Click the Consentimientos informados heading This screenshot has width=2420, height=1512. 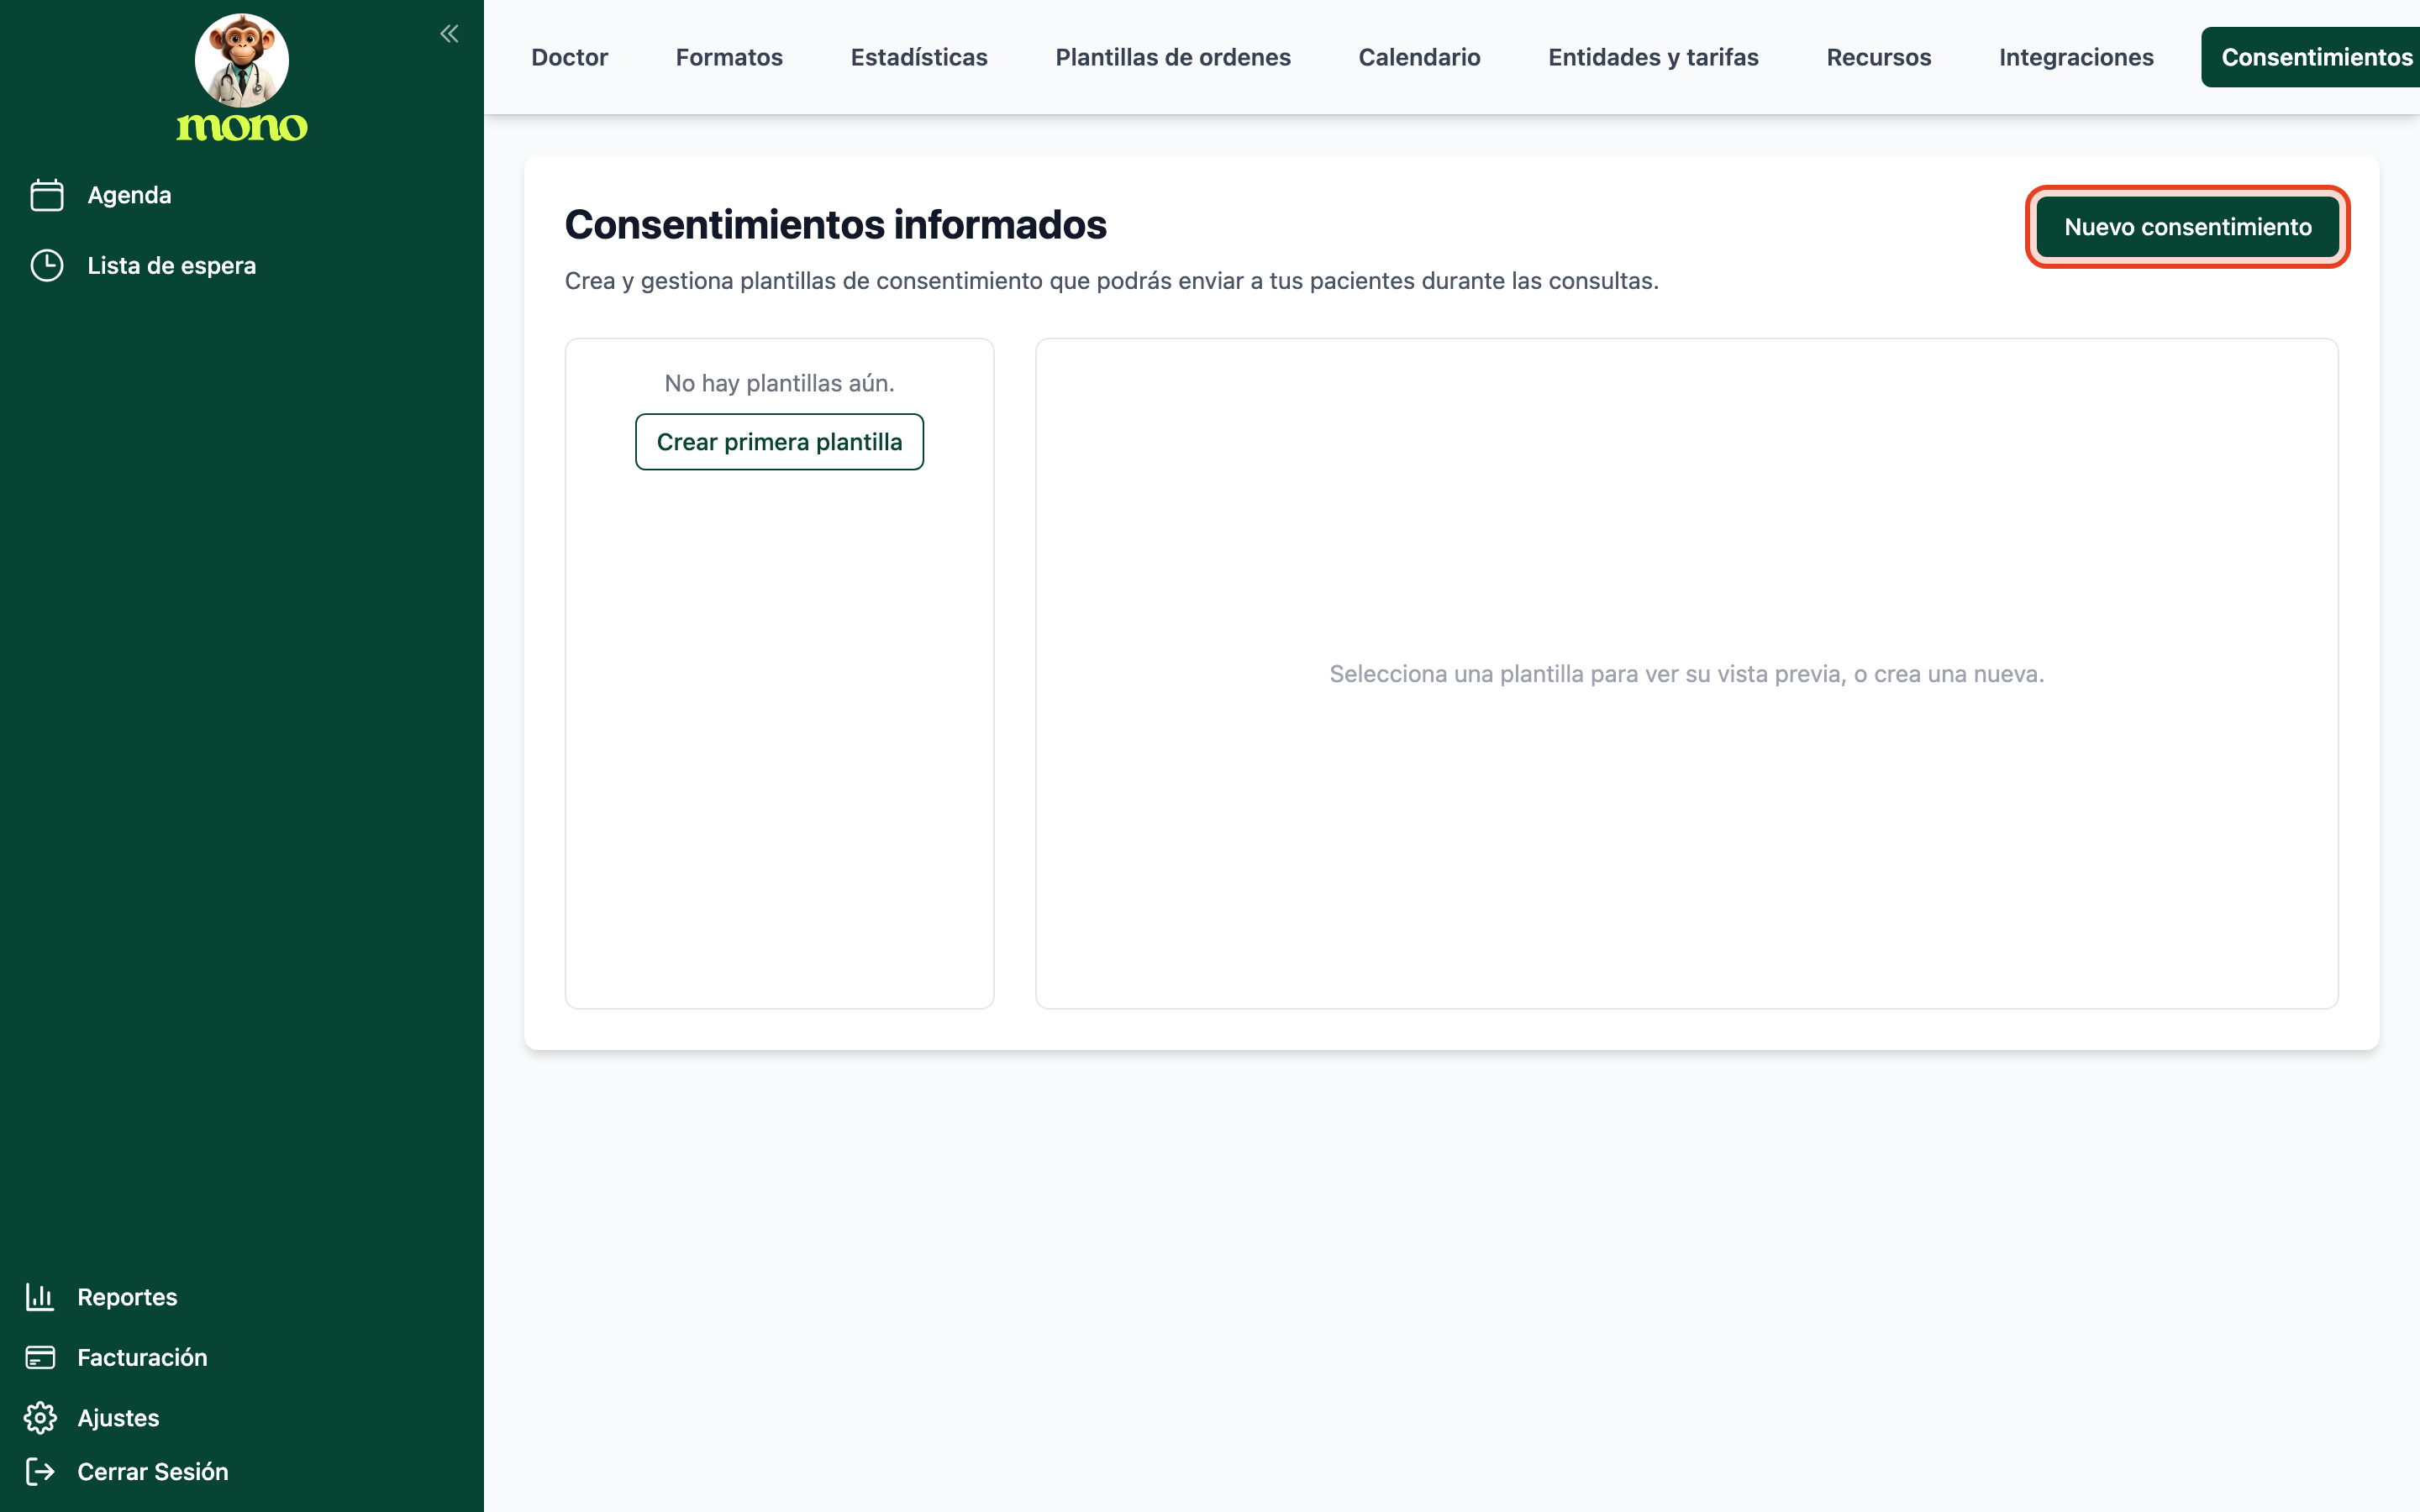tap(835, 225)
